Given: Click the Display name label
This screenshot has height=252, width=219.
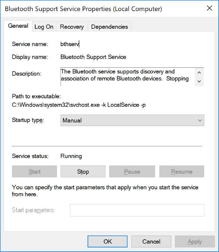Looking at the screenshot, I should coord(30,57).
